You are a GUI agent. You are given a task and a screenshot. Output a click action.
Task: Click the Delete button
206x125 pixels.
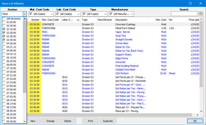tap(68, 121)
